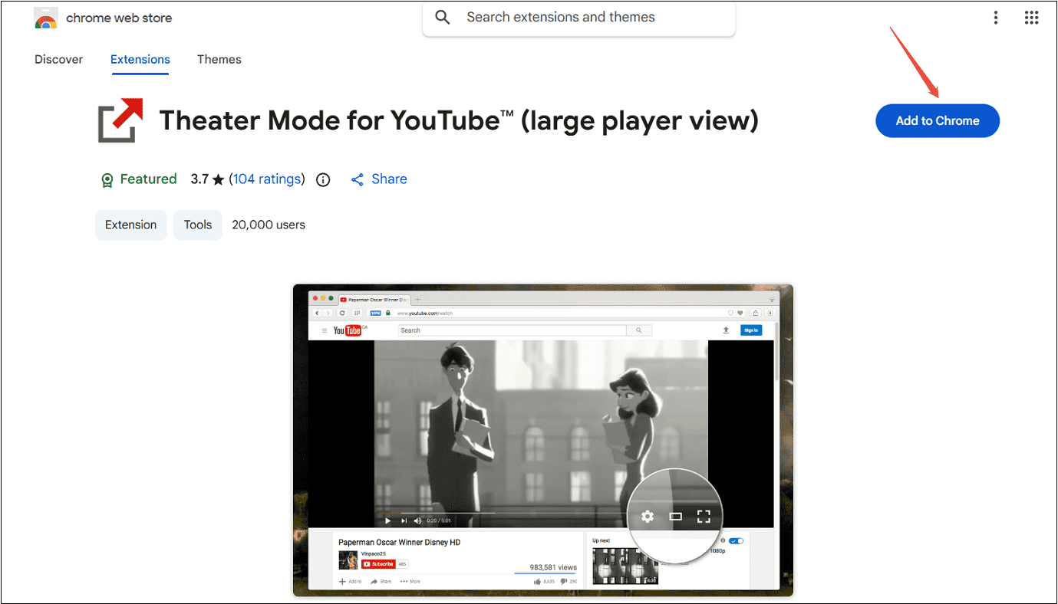Click the Share icon
This screenshot has width=1058, height=604.
point(358,179)
